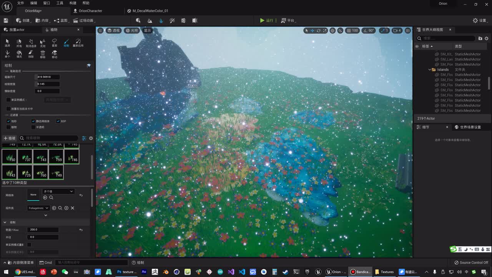Uncheck the BSP filter checkbox
The width and height of the screenshot is (492, 277).
tap(58, 121)
